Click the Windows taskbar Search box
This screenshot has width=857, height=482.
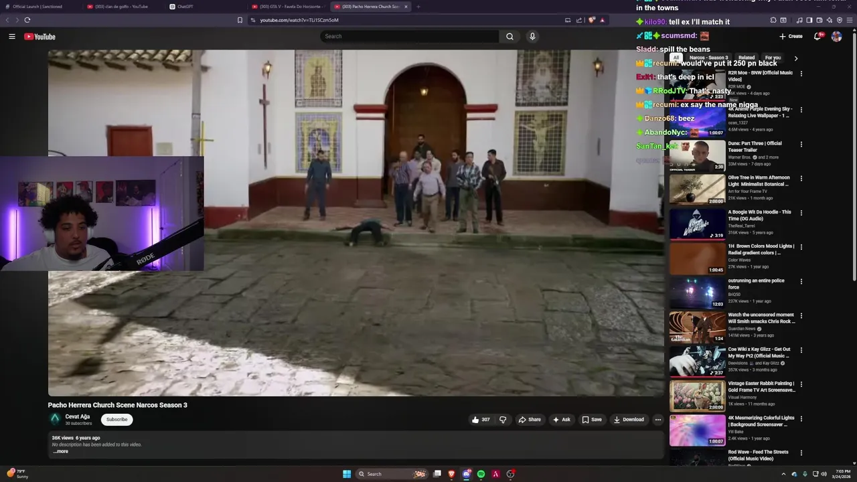tap(392, 474)
